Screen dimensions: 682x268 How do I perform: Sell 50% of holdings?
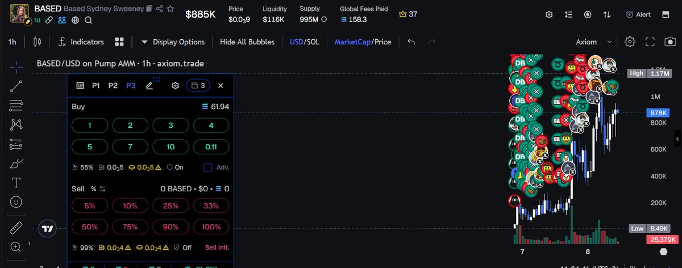click(89, 227)
